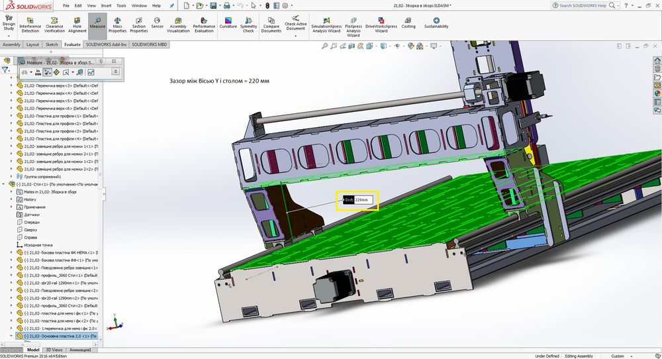Open the Sustainability tool
The height and width of the screenshot is (359, 662).
coord(436,23)
